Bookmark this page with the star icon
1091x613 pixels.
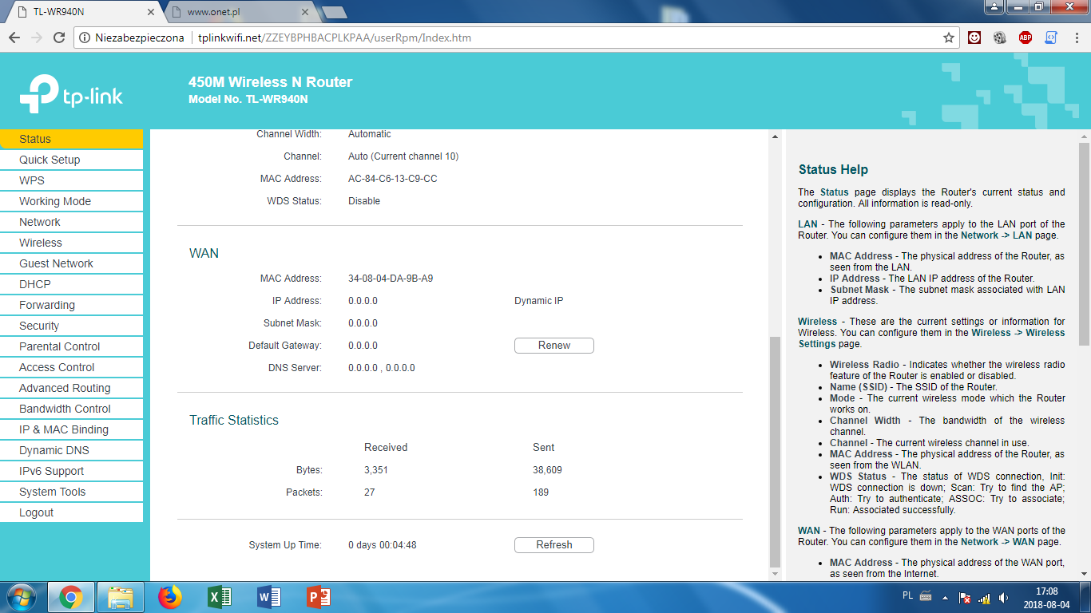(x=949, y=38)
